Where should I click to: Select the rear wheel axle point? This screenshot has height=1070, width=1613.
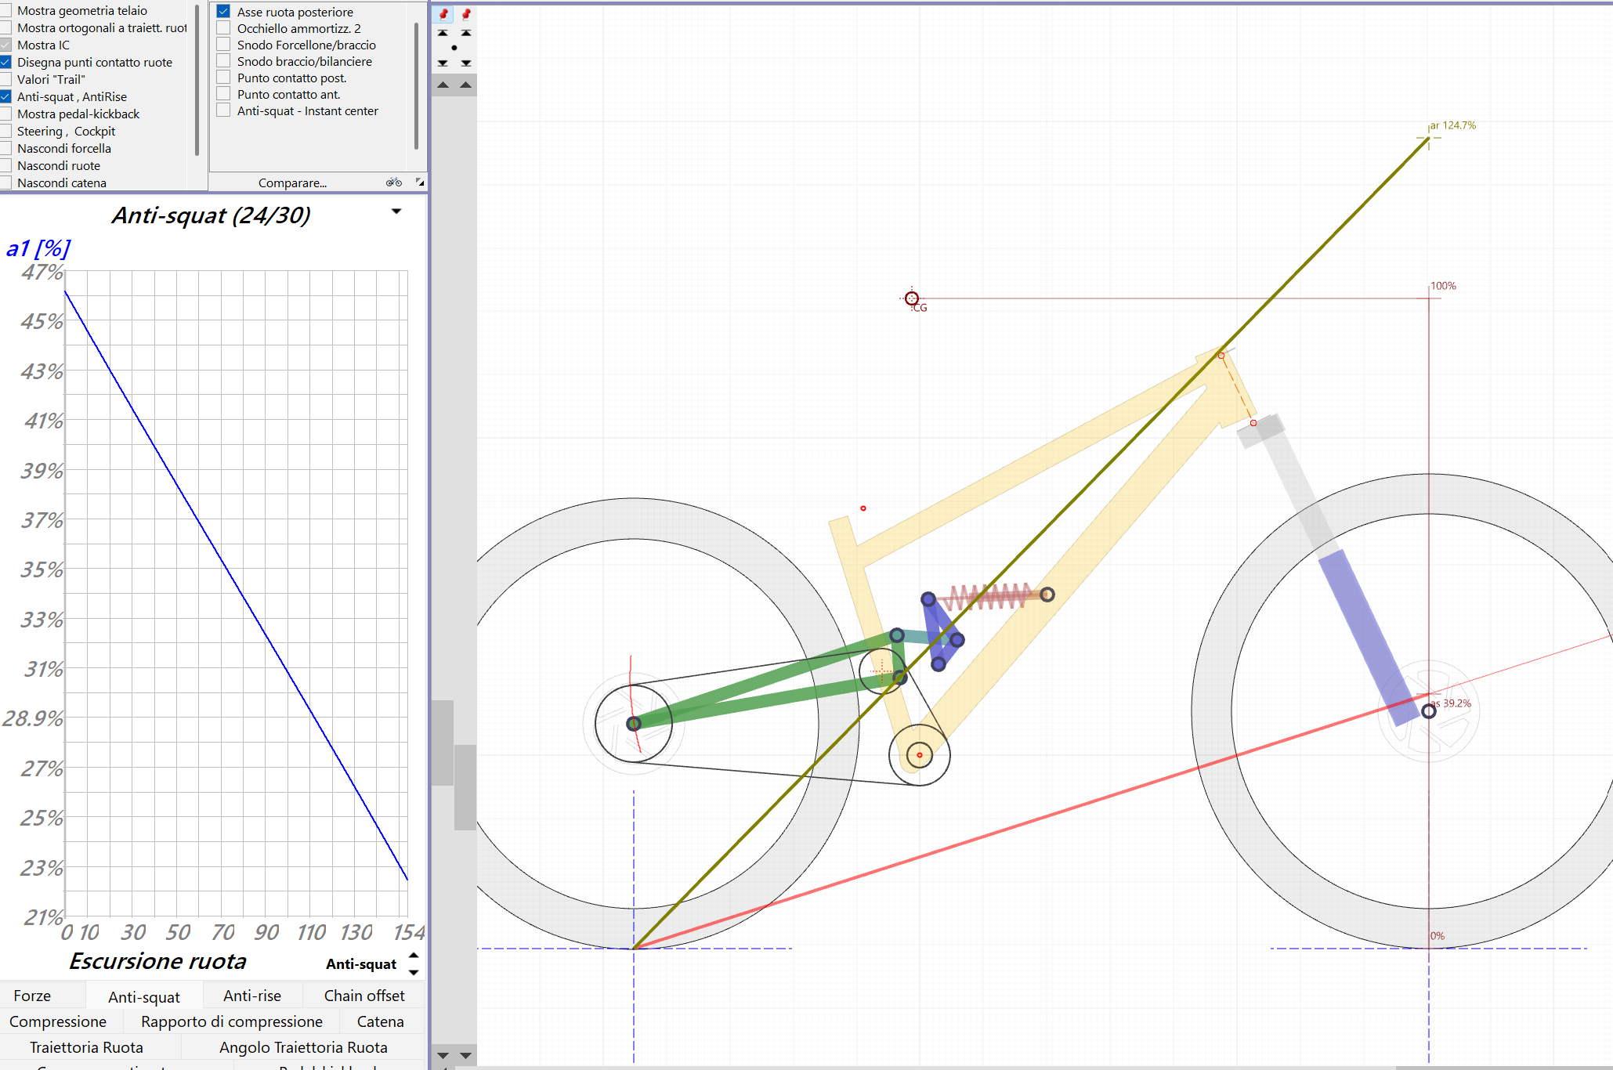tap(634, 723)
